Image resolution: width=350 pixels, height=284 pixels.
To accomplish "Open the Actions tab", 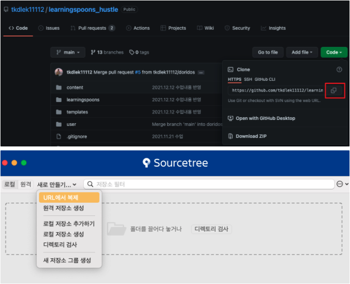I will 138,28.
